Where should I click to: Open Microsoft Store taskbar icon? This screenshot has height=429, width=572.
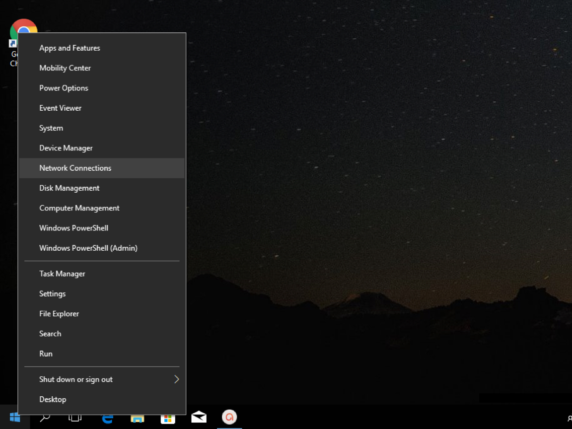168,418
